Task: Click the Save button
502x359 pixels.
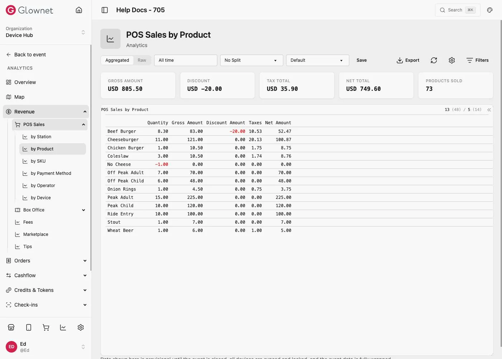Action: click(361, 60)
